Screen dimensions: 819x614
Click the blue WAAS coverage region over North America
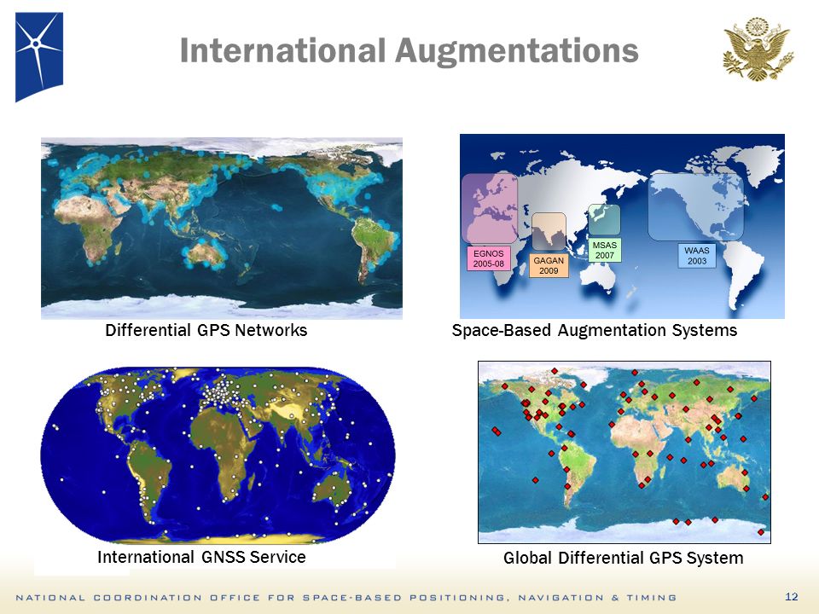pyautogui.click(x=696, y=206)
